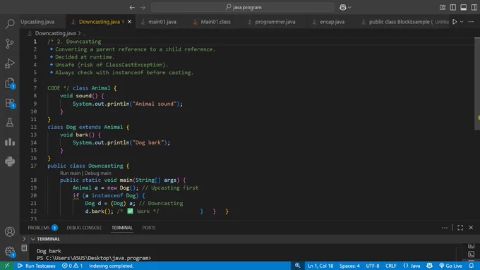Viewport: 480px width, 270px height.
Task: Click the terminal command prompt line
Action: pyautogui.click(x=94, y=258)
